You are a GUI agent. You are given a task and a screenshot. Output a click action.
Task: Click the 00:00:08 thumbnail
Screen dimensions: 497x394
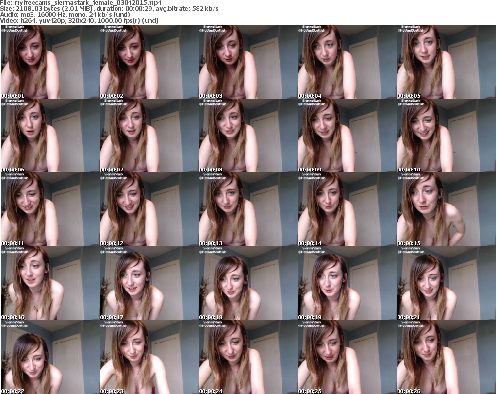(x=248, y=136)
